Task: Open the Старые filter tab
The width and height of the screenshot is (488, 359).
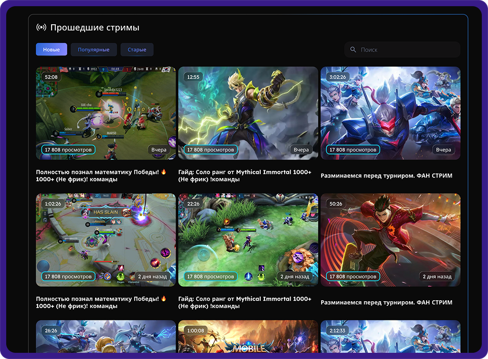Action: [x=137, y=50]
